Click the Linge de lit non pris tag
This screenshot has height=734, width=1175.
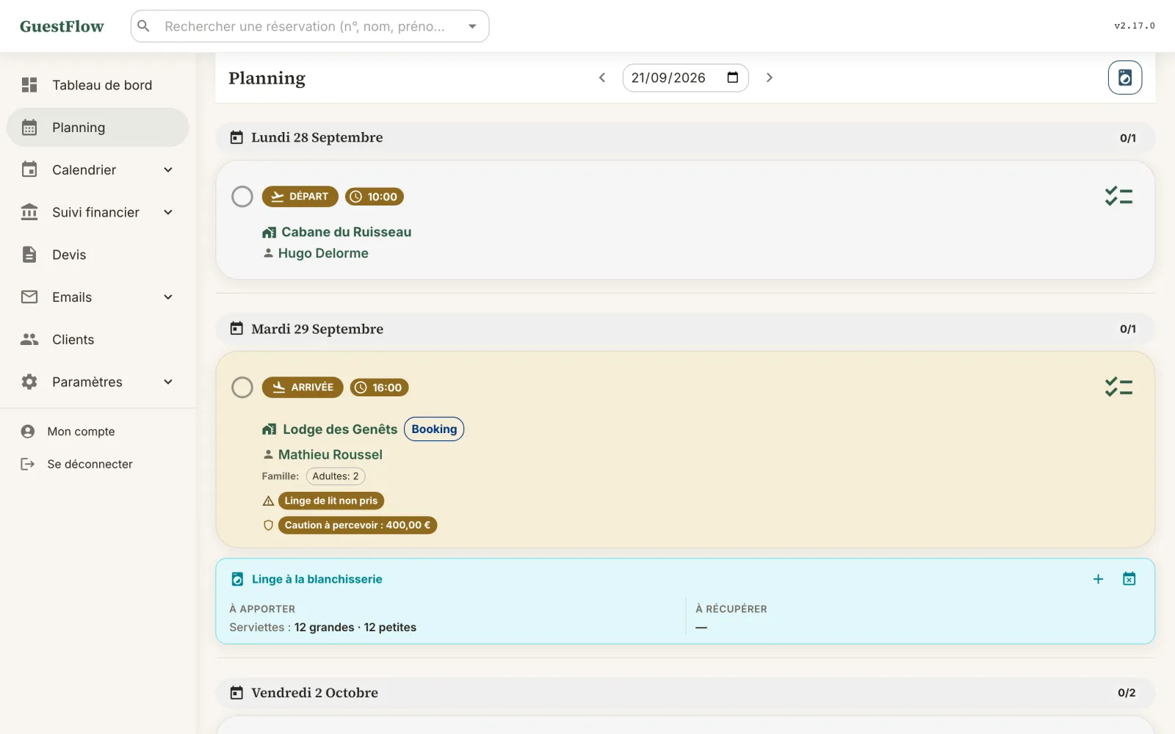click(x=331, y=501)
